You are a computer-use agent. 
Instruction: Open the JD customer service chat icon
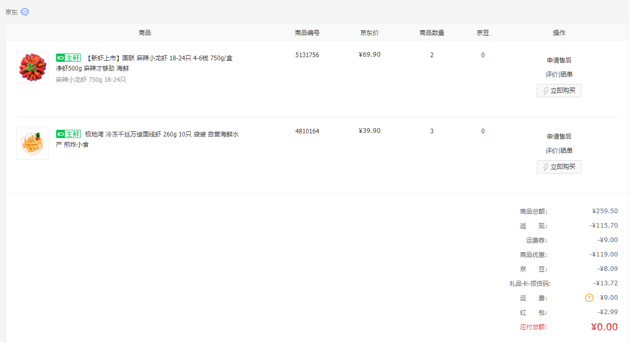(x=25, y=12)
